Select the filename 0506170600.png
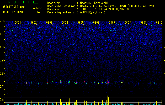 [x=13, y=7]
